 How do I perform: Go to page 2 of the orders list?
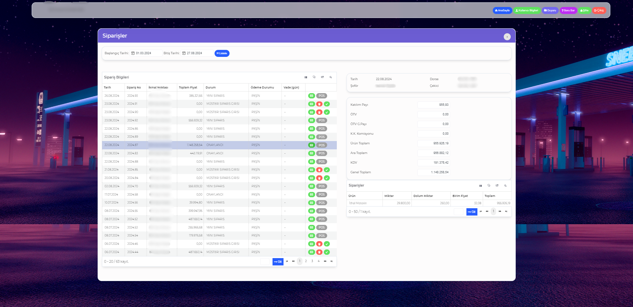click(x=306, y=261)
